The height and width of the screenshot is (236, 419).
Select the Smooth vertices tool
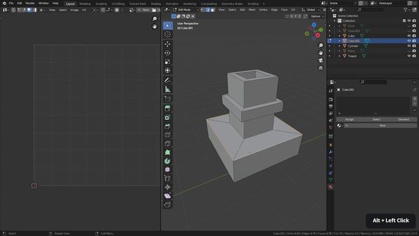(x=168, y=170)
